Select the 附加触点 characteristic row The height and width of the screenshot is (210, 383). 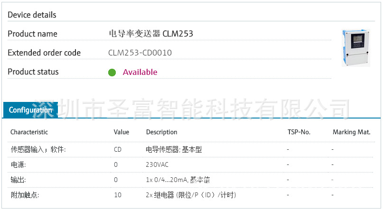25,195
